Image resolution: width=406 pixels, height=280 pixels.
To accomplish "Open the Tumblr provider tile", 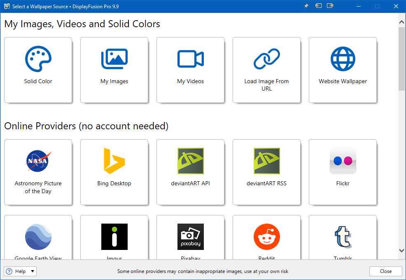I will pos(343,238).
